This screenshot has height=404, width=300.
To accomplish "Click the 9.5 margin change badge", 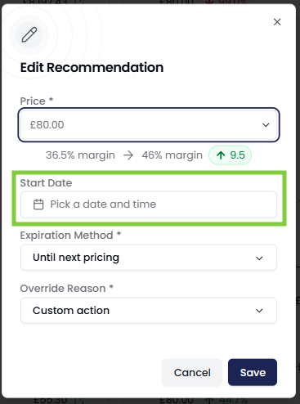I will pyautogui.click(x=230, y=155).
